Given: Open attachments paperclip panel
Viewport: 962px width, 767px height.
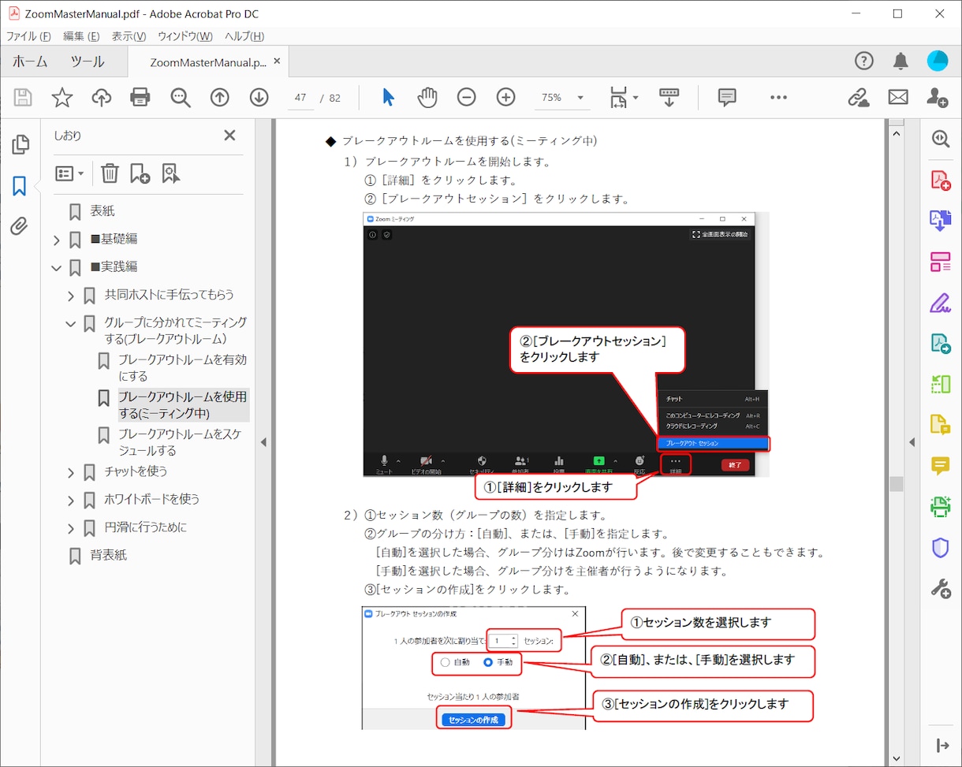Looking at the screenshot, I should pos(20,227).
